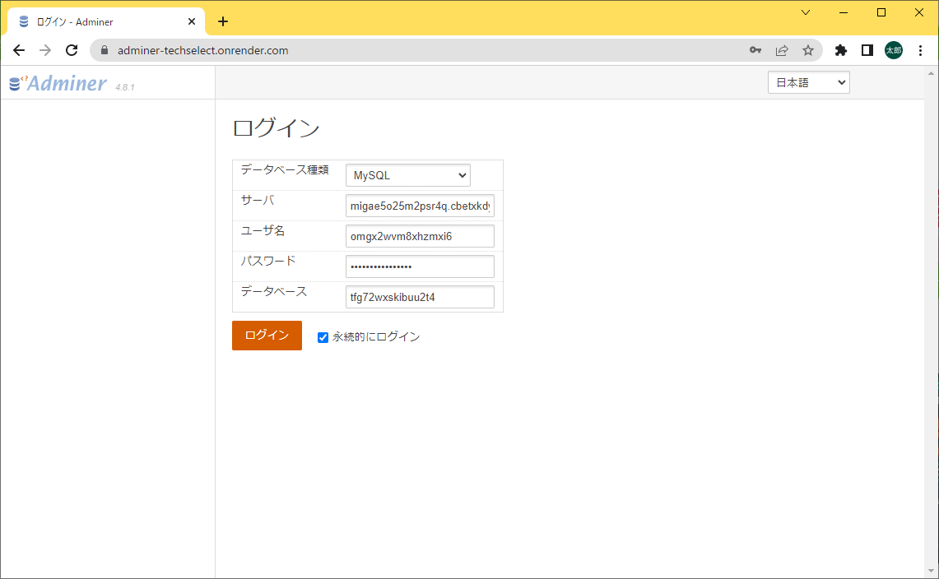Click the scrollbar down arrow

click(932, 572)
